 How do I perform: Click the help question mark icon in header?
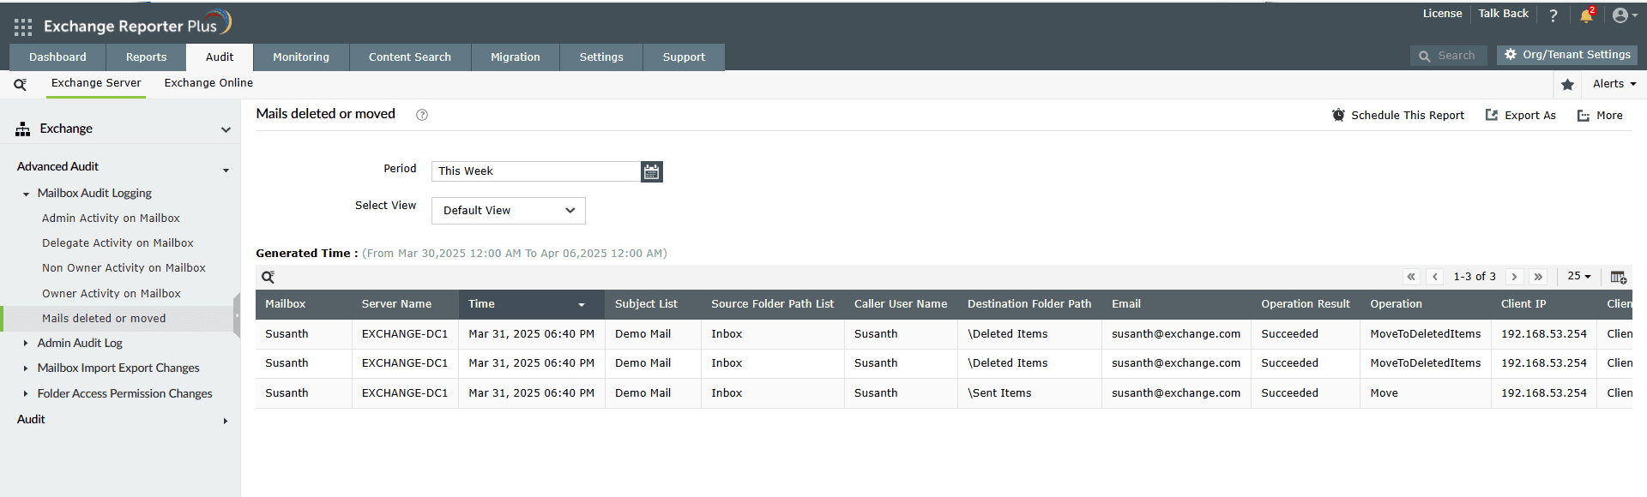(1553, 15)
